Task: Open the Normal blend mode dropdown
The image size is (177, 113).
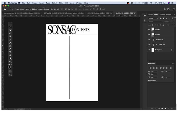Action: 155,22
